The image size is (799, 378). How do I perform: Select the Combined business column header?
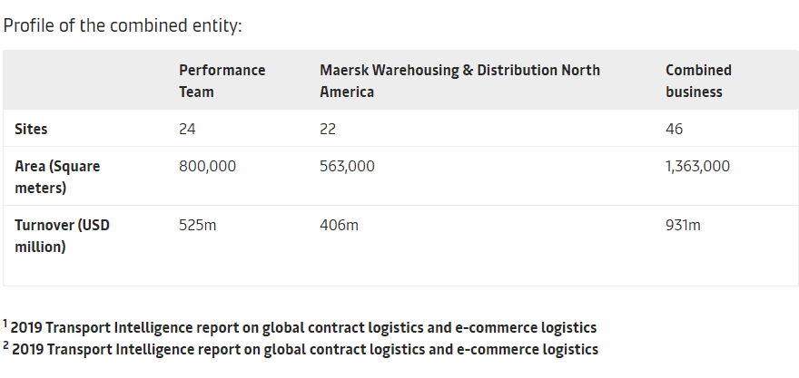pyautogui.click(x=698, y=81)
